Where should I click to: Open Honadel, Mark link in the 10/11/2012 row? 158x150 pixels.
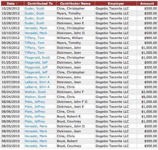(x=36, y=28)
